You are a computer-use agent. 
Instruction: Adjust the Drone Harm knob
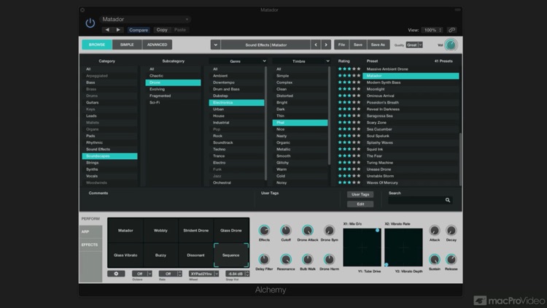[329, 259]
